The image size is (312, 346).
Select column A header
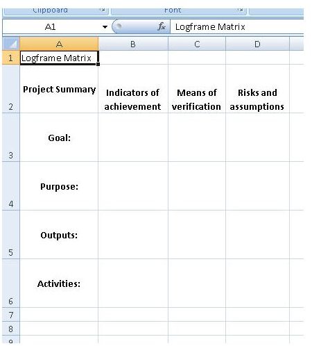(59, 44)
